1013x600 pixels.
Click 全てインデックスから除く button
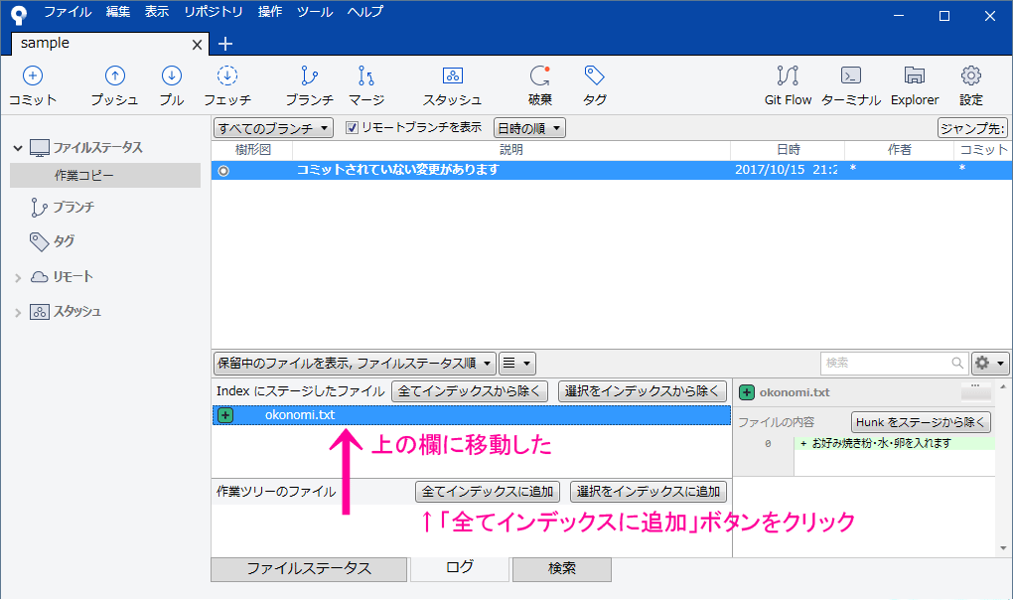pyautogui.click(x=470, y=391)
